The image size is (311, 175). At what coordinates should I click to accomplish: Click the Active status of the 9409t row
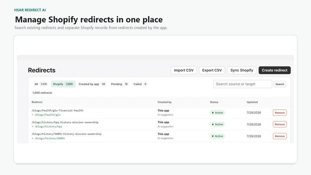[217, 136]
